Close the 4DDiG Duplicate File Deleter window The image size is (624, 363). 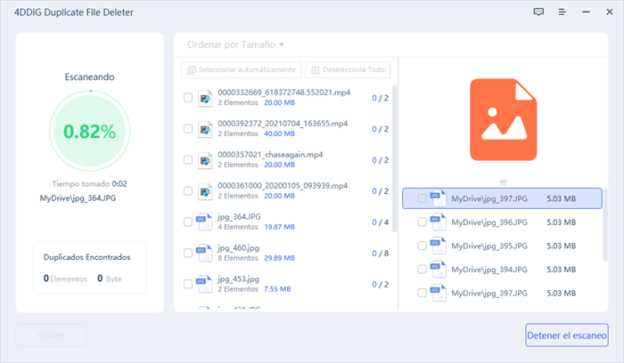tap(609, 12)
